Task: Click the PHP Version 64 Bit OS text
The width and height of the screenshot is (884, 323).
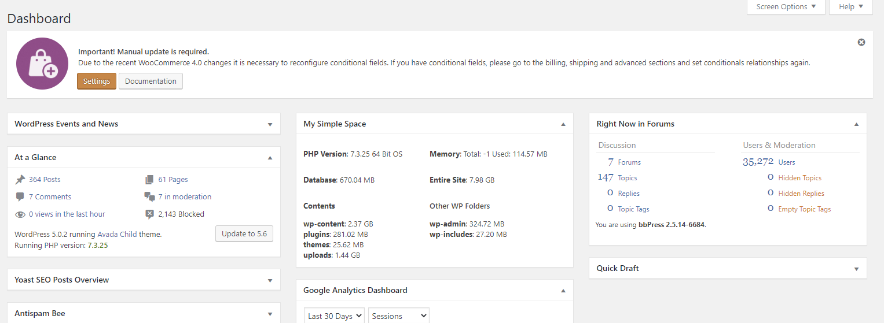Action: coord(353,154)
